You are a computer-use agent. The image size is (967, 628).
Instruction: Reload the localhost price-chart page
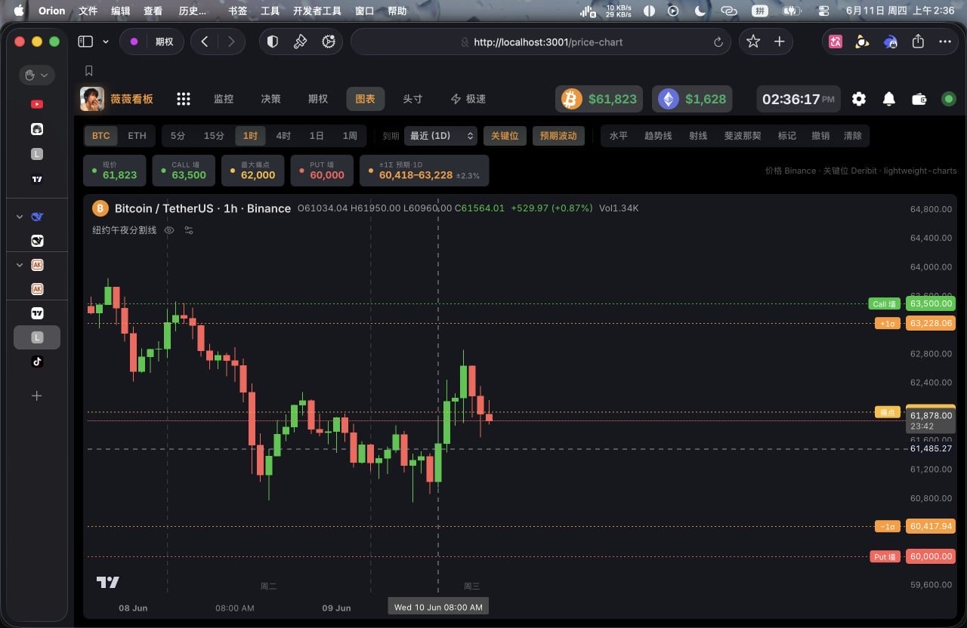718,42
